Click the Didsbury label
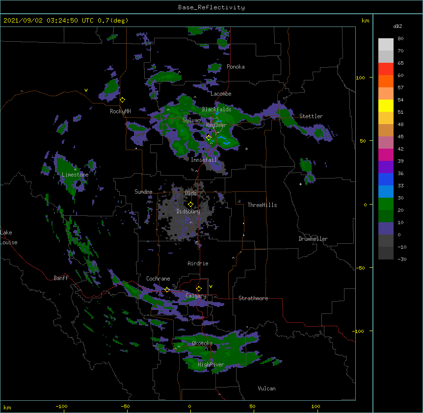Viewport: 423px width, 413px height. click(x=188, y=211)
